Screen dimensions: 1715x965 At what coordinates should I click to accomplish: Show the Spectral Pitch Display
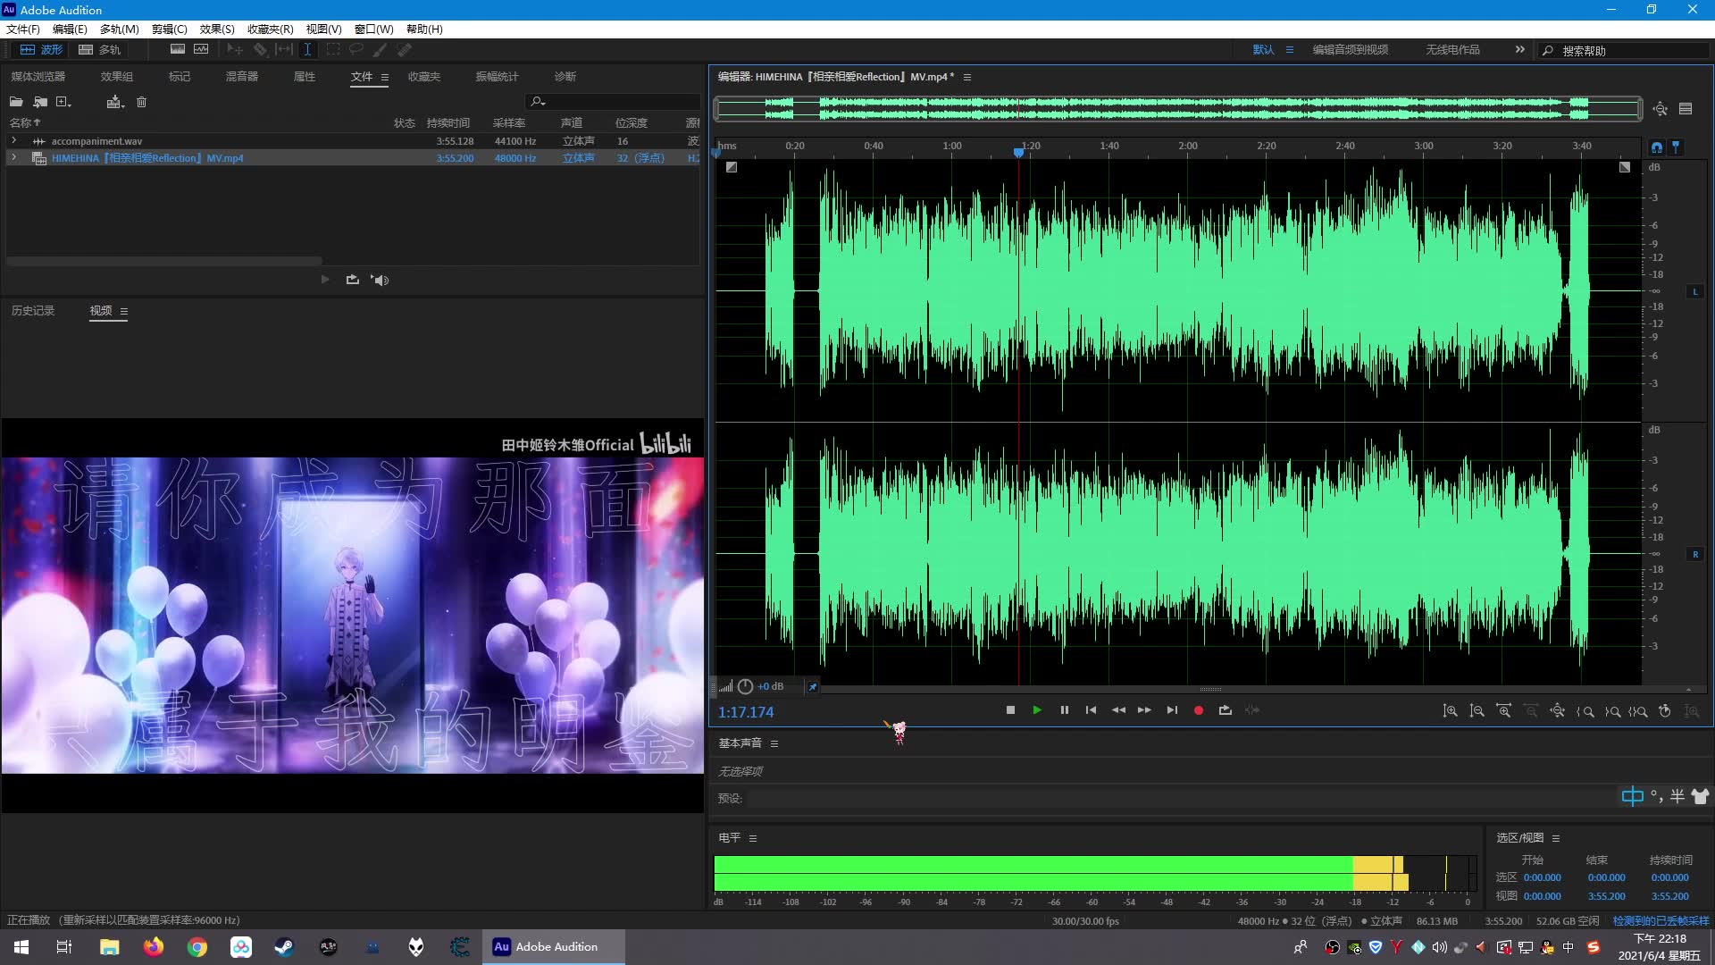201,50
